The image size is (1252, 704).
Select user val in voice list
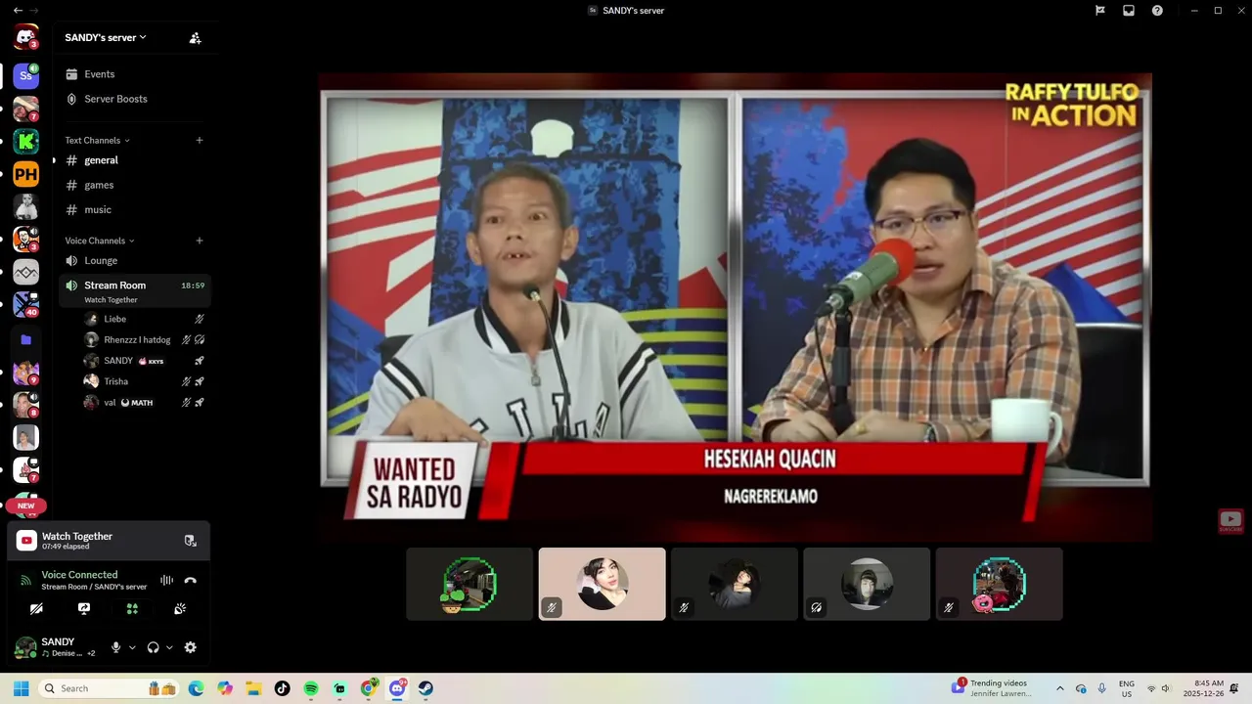(x=144, y=402)
